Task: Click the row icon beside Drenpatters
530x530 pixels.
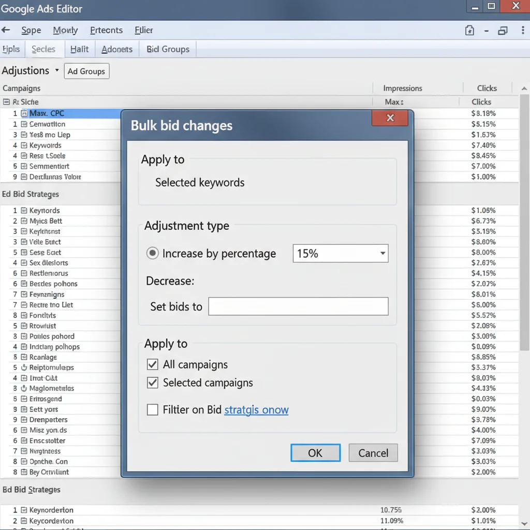Action: tap(24, 420)
